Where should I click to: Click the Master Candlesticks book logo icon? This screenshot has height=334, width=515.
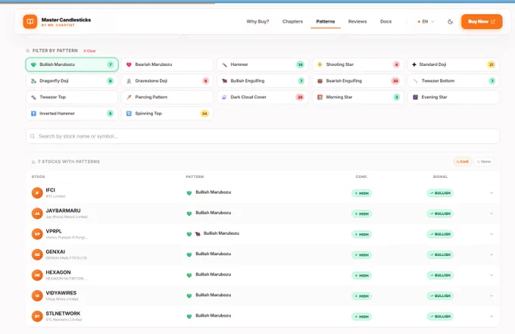(30, 22)
